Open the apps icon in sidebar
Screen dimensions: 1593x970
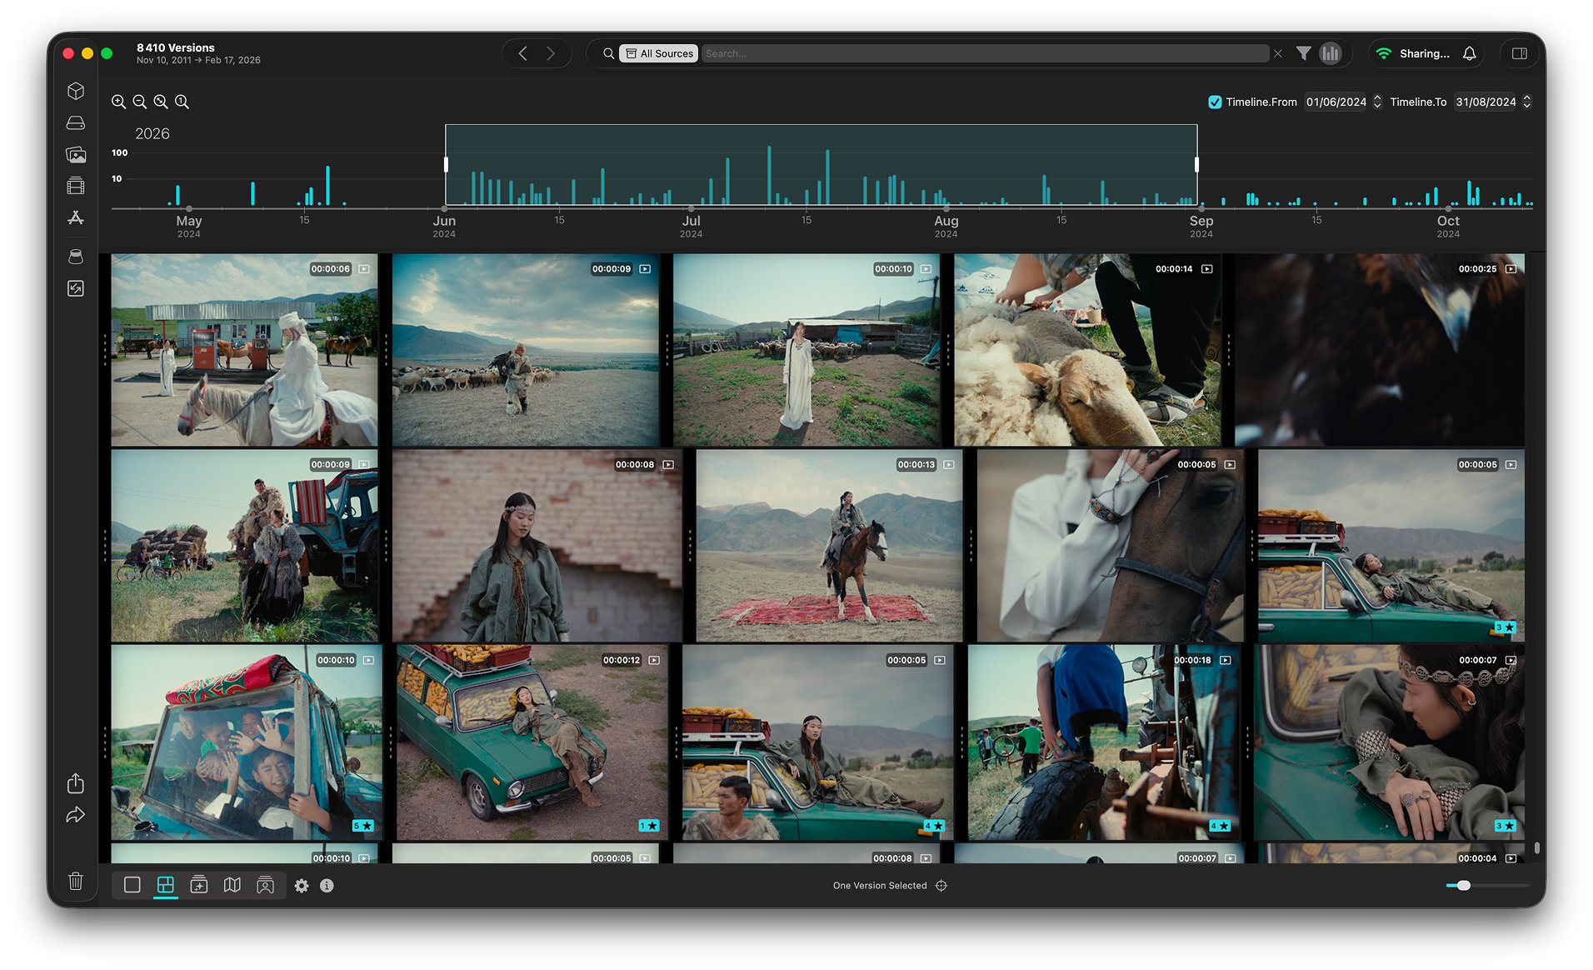pos(76,217)
